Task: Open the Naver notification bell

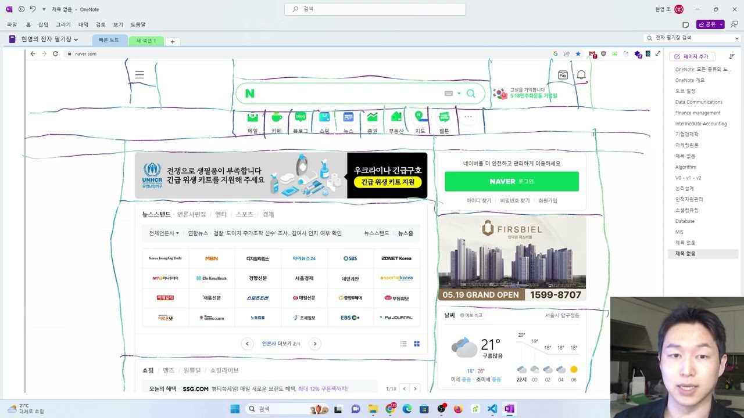Action: pyautogui.click(x=581, y=75)
